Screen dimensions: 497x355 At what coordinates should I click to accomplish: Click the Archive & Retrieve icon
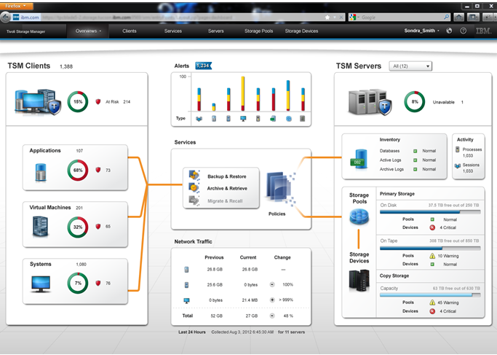(x=194, y=187)
